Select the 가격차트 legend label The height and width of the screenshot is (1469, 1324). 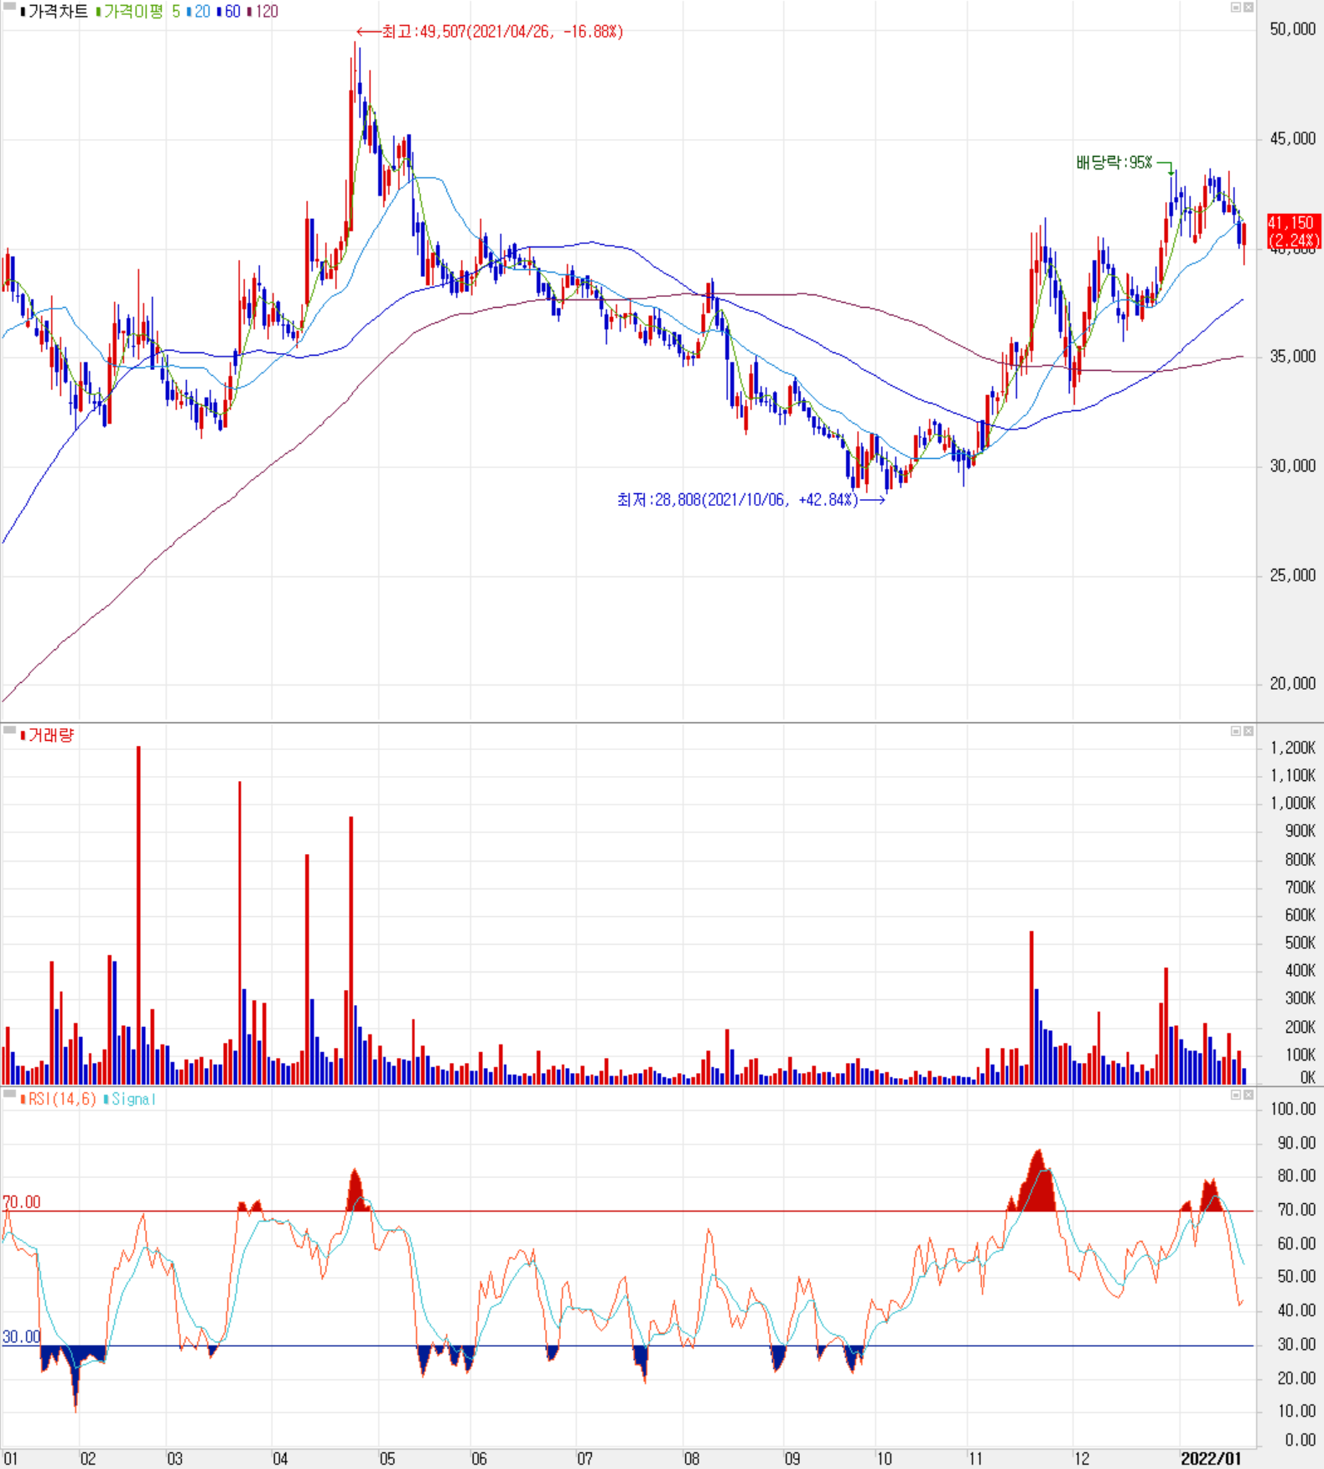tap(57, 12)
